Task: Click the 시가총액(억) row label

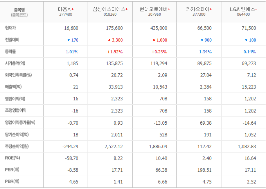Action: (x=15, y=63)
